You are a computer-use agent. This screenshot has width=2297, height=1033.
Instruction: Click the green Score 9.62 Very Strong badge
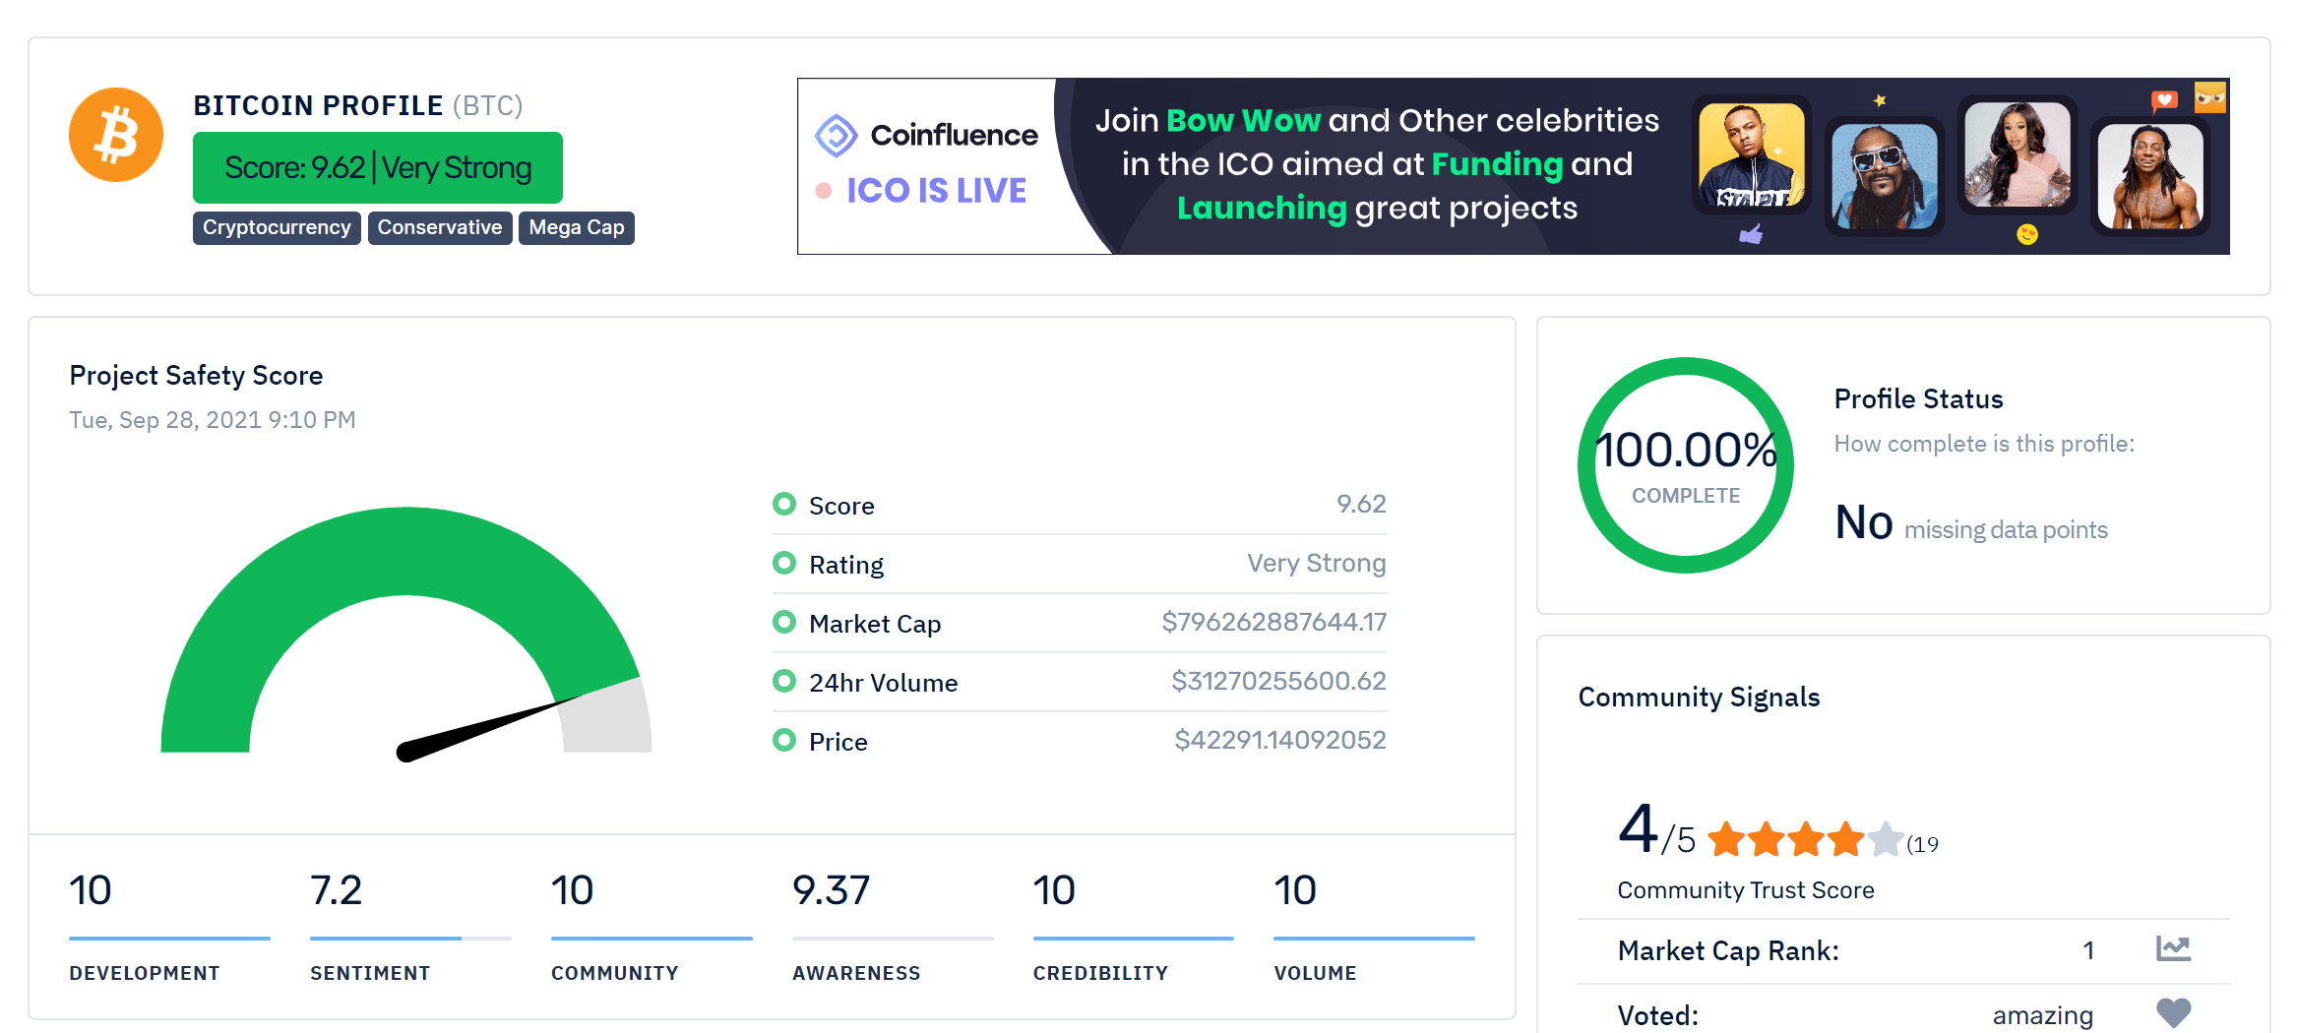[x=378, y=167]
